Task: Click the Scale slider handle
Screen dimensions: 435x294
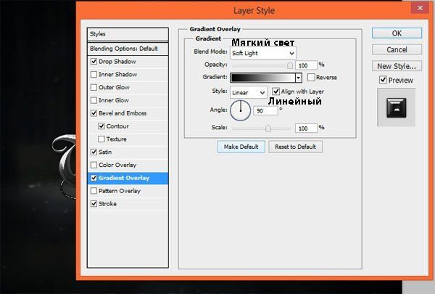Action: (268, 128)
